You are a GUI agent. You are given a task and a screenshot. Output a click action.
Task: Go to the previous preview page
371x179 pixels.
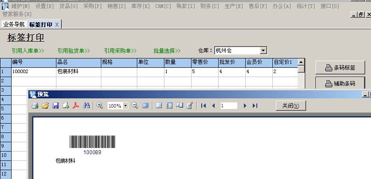point(213,105)
